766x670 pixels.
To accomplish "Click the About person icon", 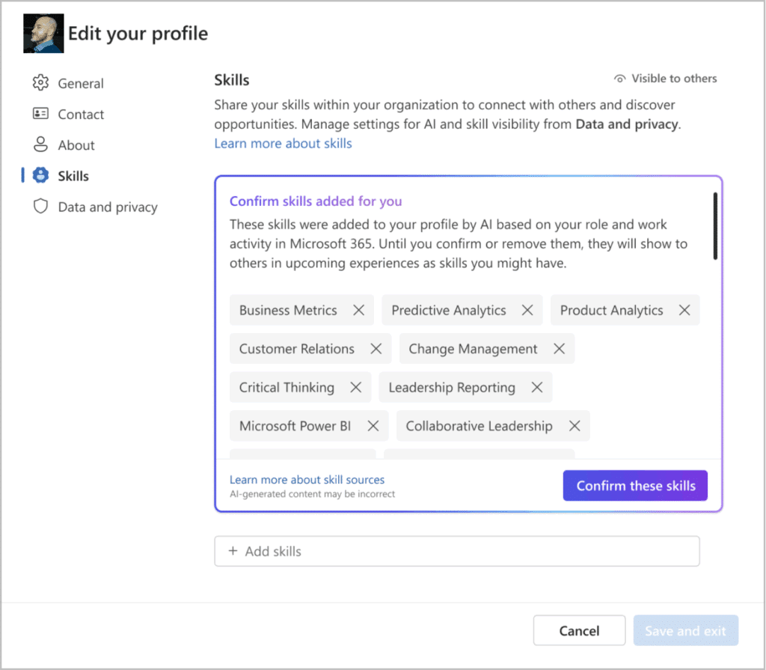I will pos(40,144).
